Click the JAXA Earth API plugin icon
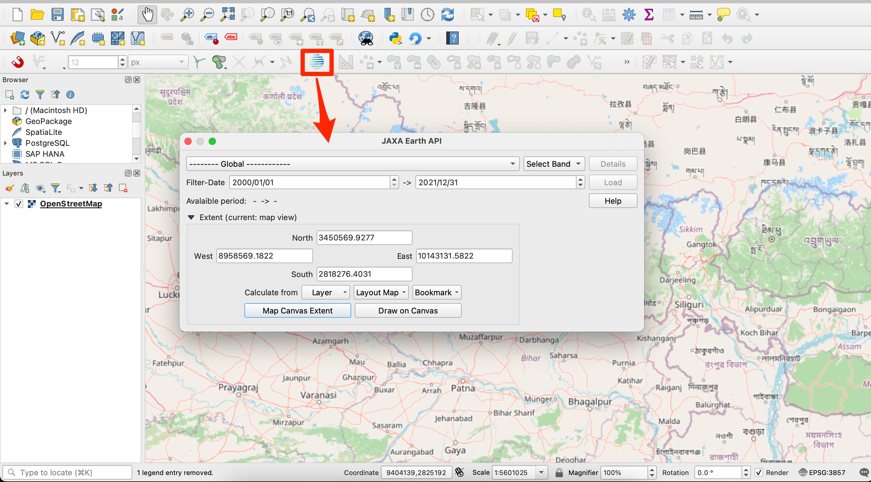Image resolution: width=871 pixels, height=482 pixels. pyautogui.click(x=317, y=62)
